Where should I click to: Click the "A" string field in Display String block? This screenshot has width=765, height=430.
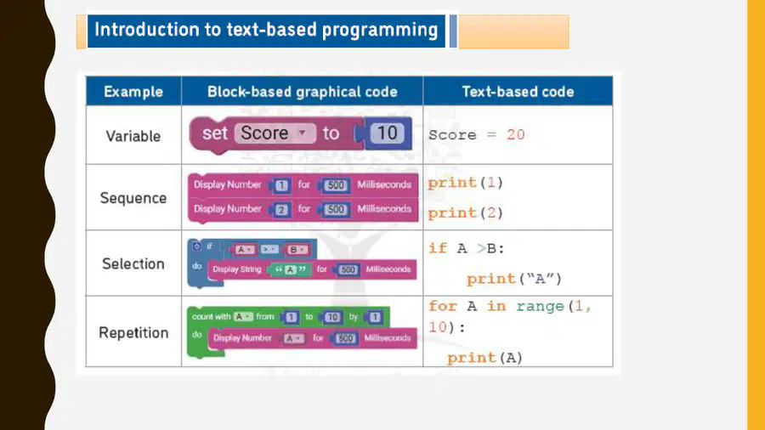click(291, 269)
